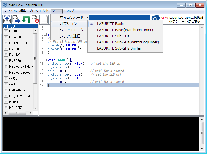The image size is (207, 154).
Task: Collapse the loop() code fold at line 10
Action: point(45,60)
